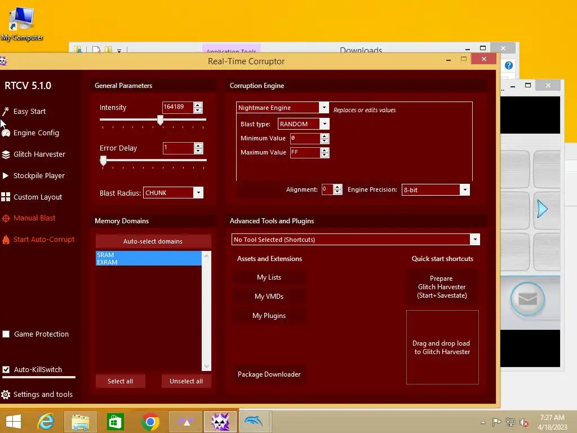
Task: Select Engine Config menu item
Action: click(36, 133)
